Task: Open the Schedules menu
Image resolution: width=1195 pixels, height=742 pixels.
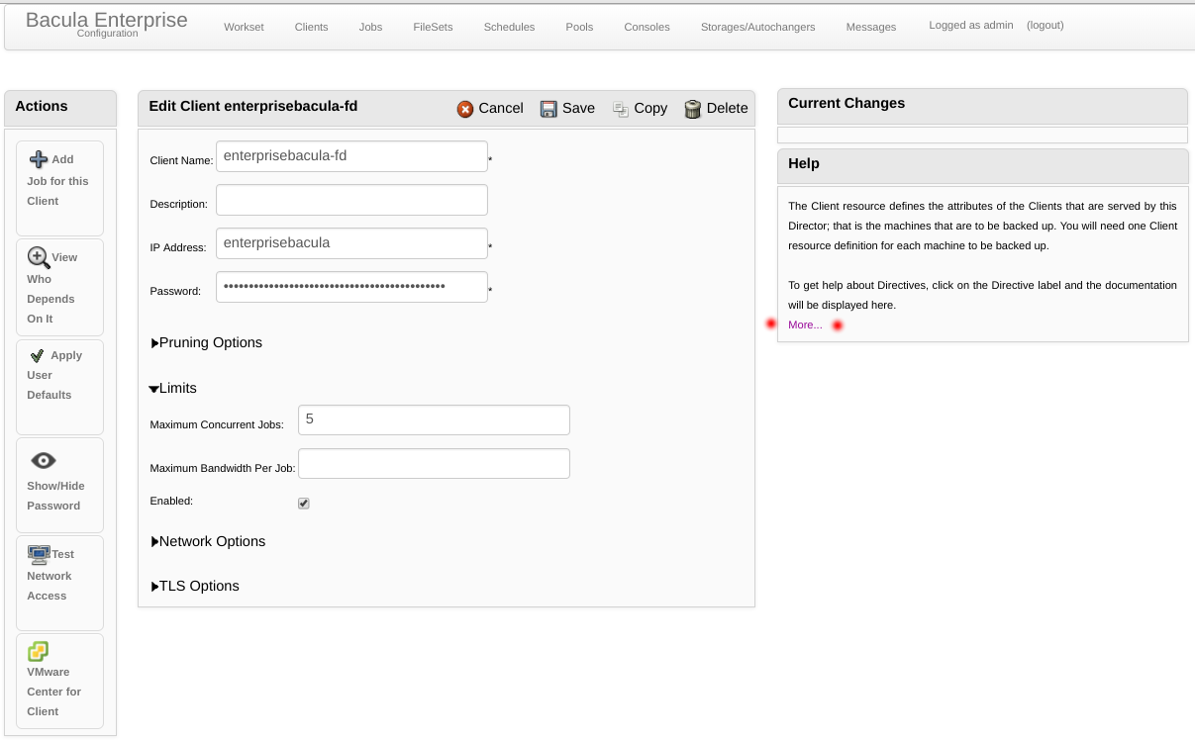Action: [x=509, y=27]
